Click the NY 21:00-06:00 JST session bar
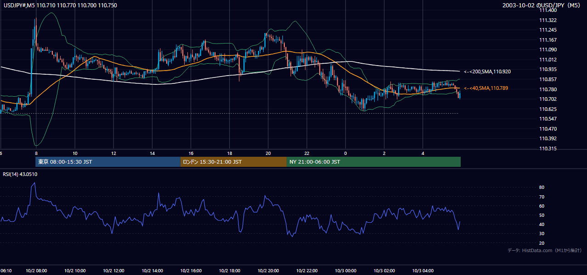The height and width of the screenshot is (275, 587). click(x=373, y=162)
